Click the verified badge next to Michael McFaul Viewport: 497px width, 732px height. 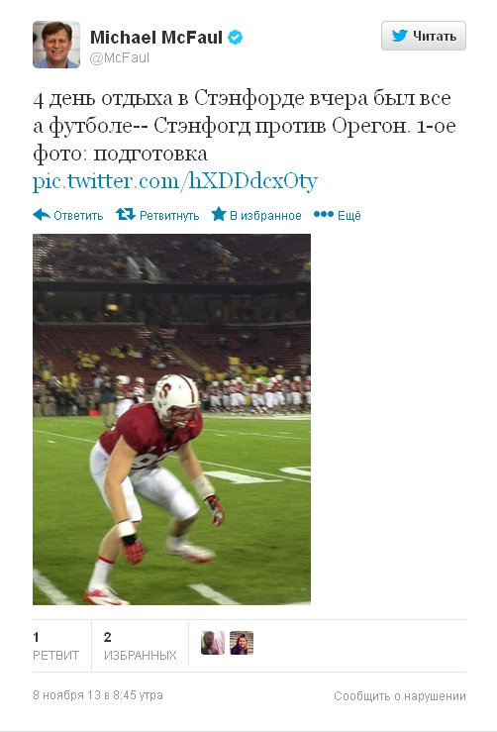(236, 37)
